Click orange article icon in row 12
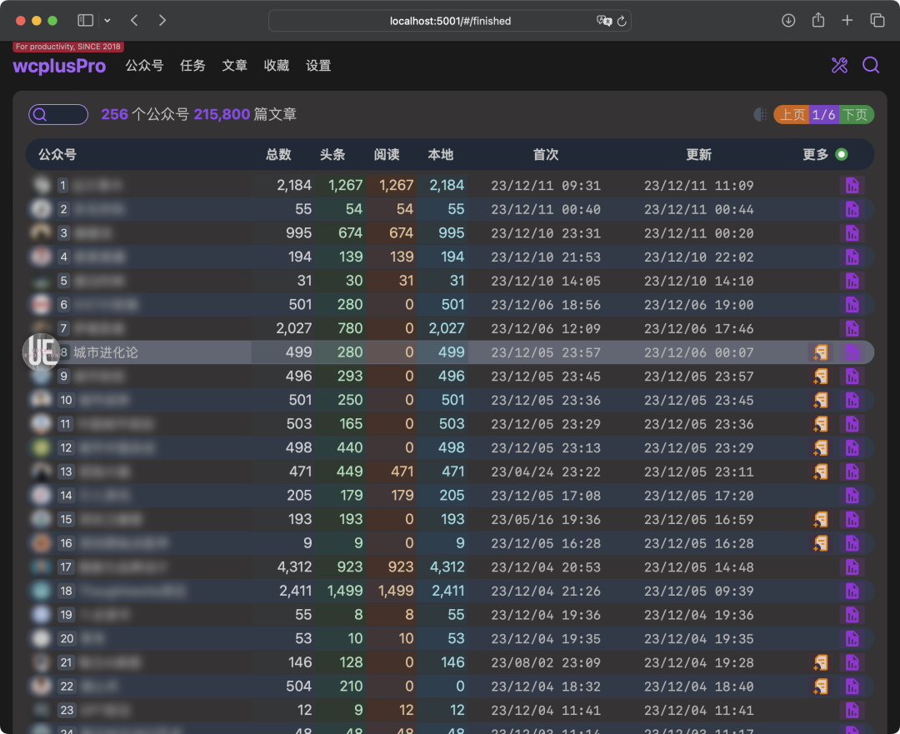The image size is (900, 734). (x=821, y=447)
